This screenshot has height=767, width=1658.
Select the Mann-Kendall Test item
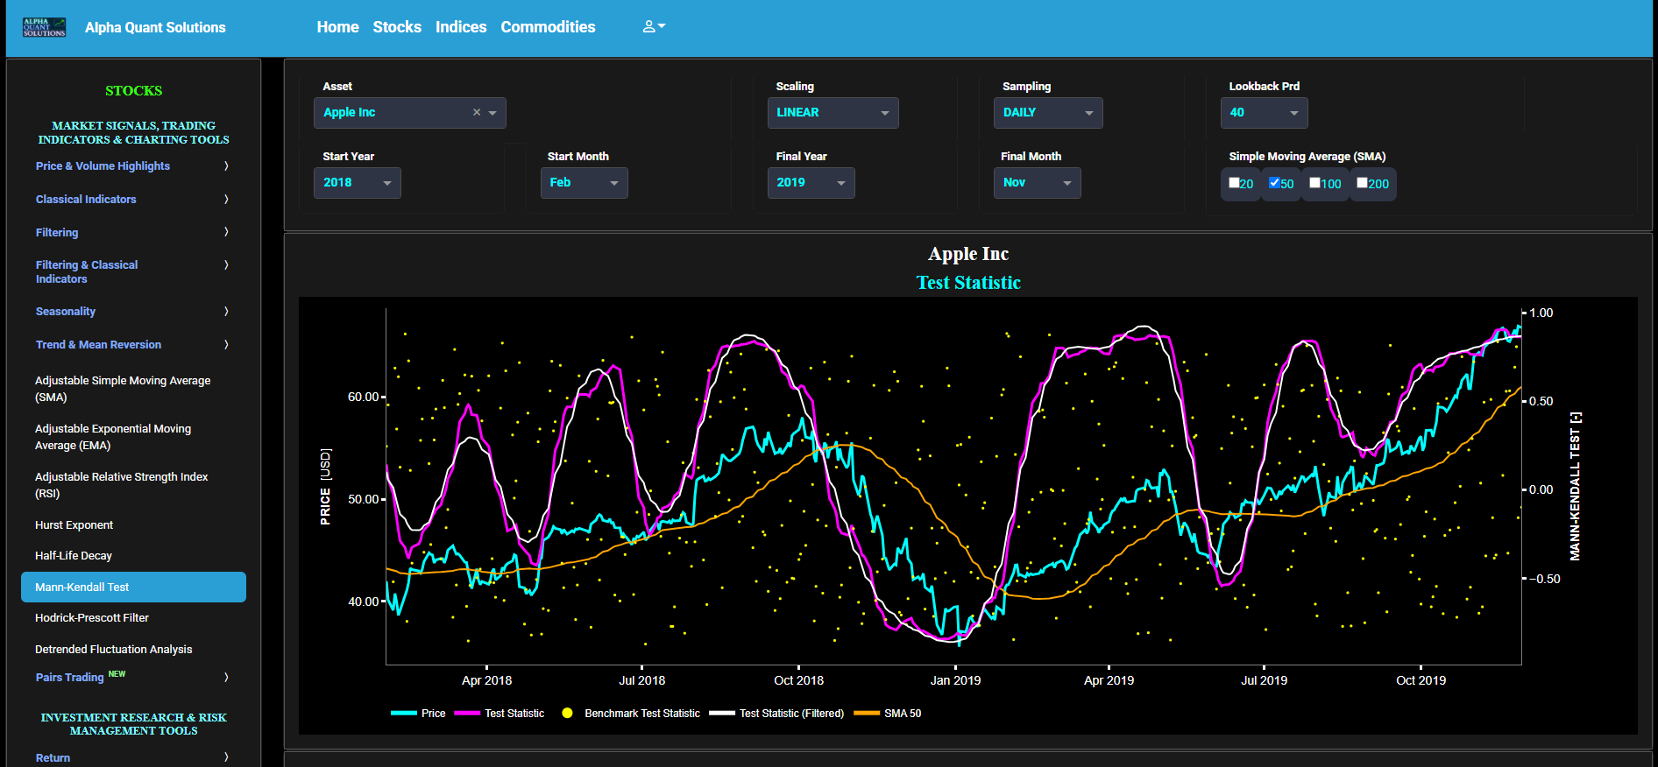(x=133, y=588)
